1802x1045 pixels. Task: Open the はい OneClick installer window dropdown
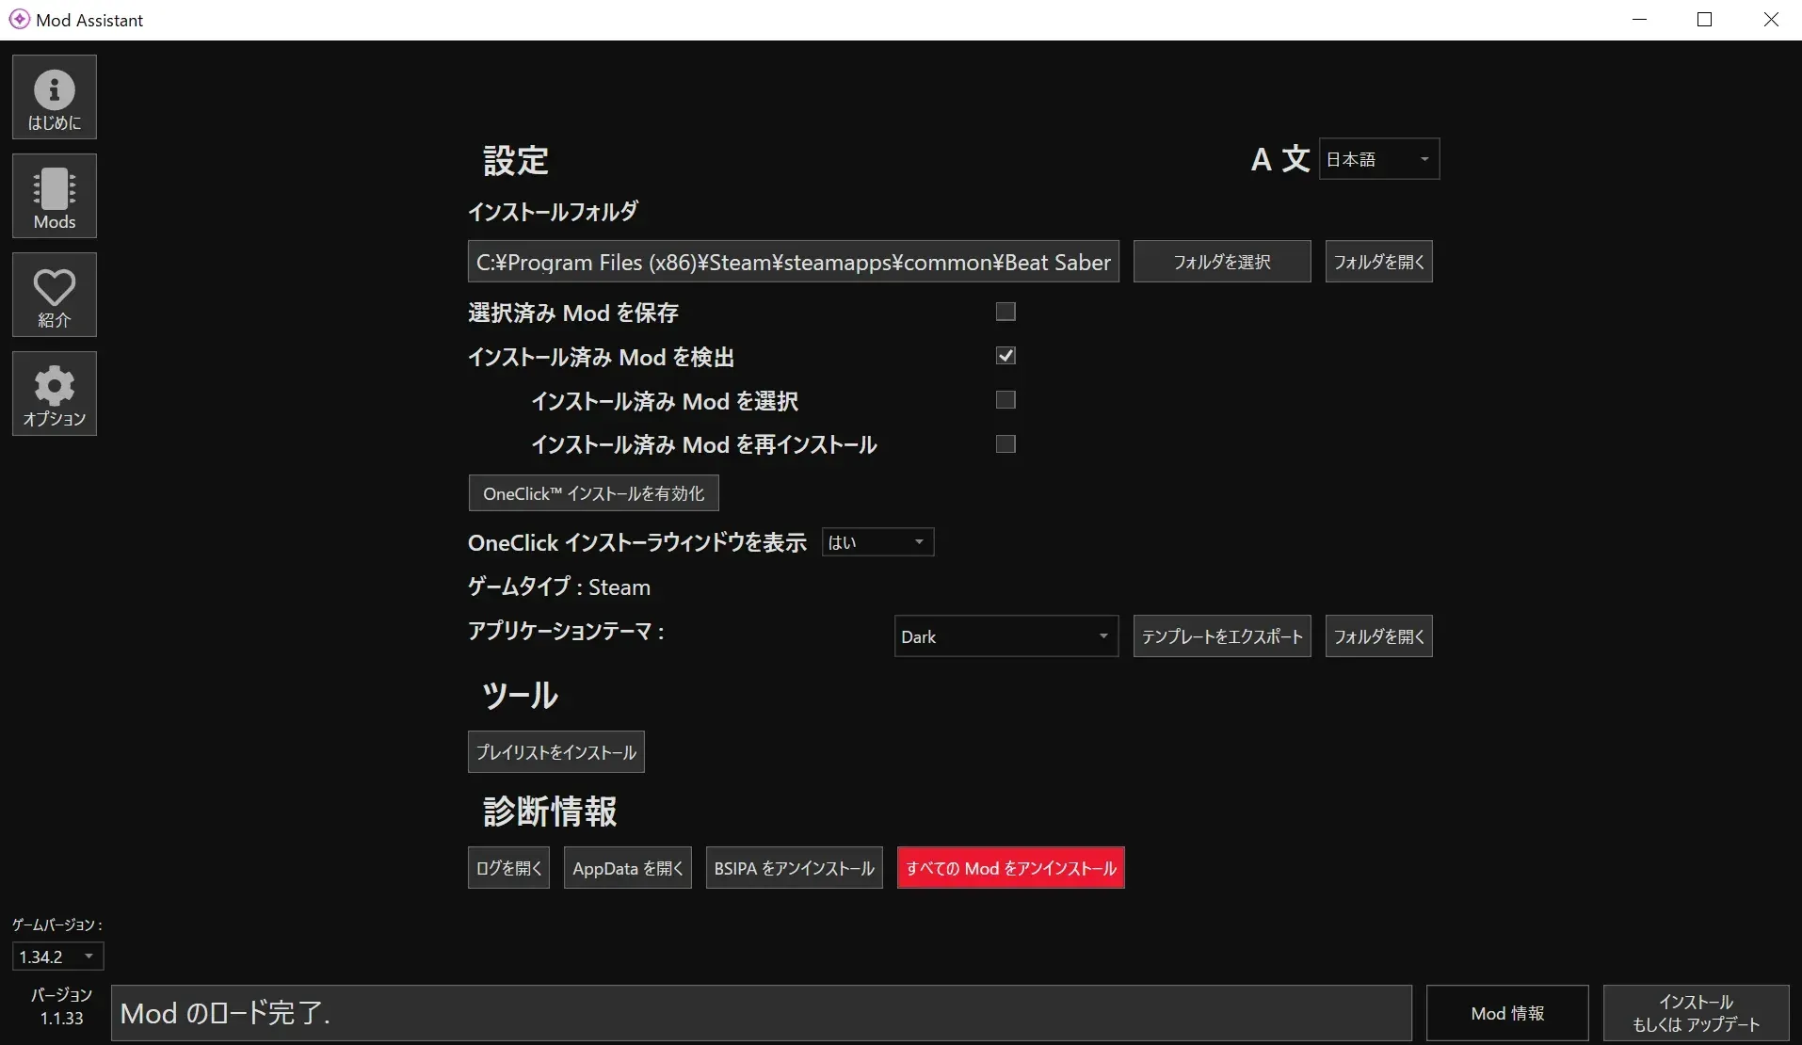[x=877, y=541]
